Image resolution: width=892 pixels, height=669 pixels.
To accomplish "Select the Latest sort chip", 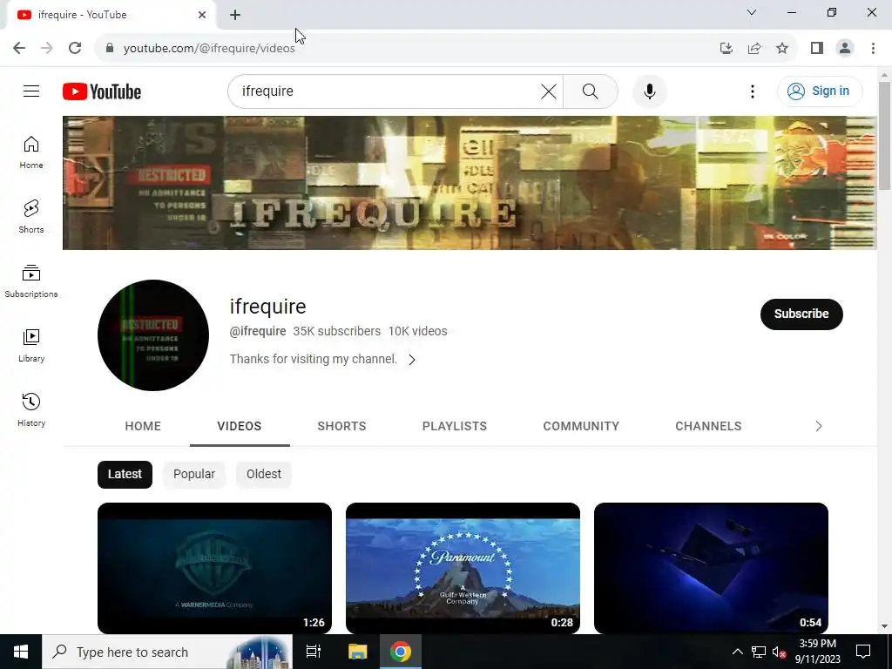I will 125,475.
